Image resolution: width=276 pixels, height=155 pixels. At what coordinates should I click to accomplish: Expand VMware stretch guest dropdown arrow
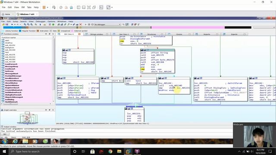(112, 7)
